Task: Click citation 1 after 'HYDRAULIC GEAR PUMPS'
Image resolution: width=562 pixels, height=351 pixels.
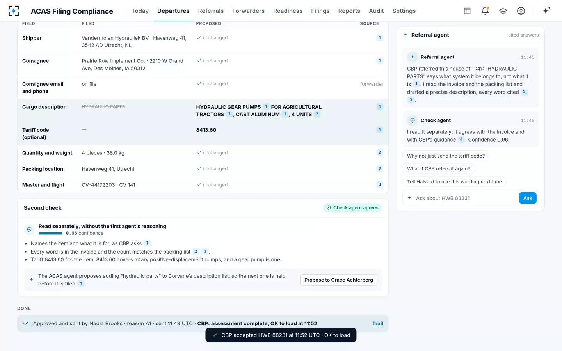Action: tap(266, 107)
